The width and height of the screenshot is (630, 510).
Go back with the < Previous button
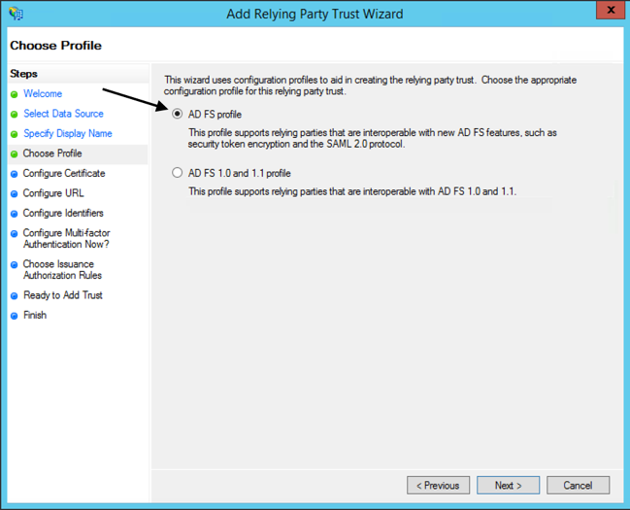pyautogui.click(x=438, y=486)
